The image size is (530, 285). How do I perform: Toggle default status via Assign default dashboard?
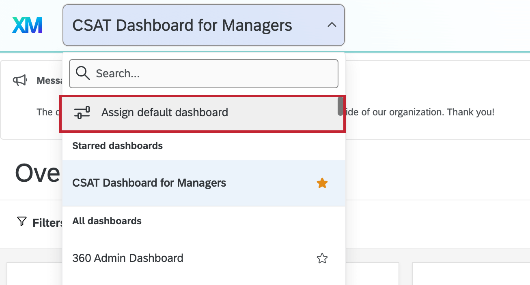(165, 113)
